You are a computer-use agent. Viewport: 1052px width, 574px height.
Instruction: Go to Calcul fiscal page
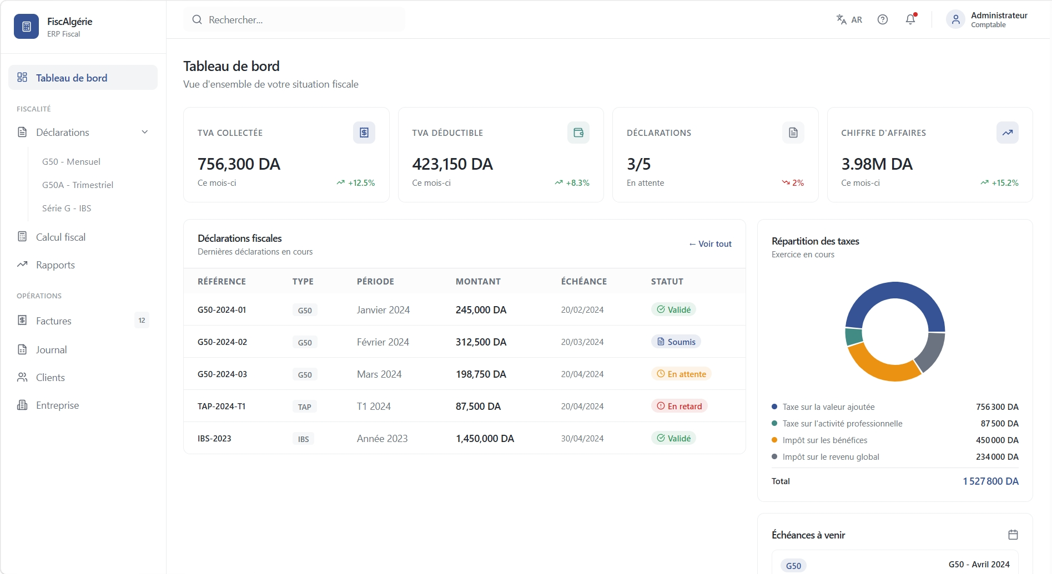pos(83,237)
